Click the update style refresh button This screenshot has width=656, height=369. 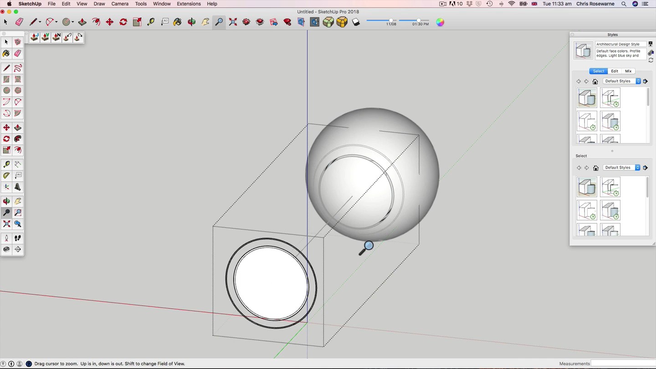point(651,60)
